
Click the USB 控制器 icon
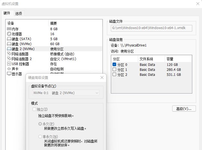[9, 64]
